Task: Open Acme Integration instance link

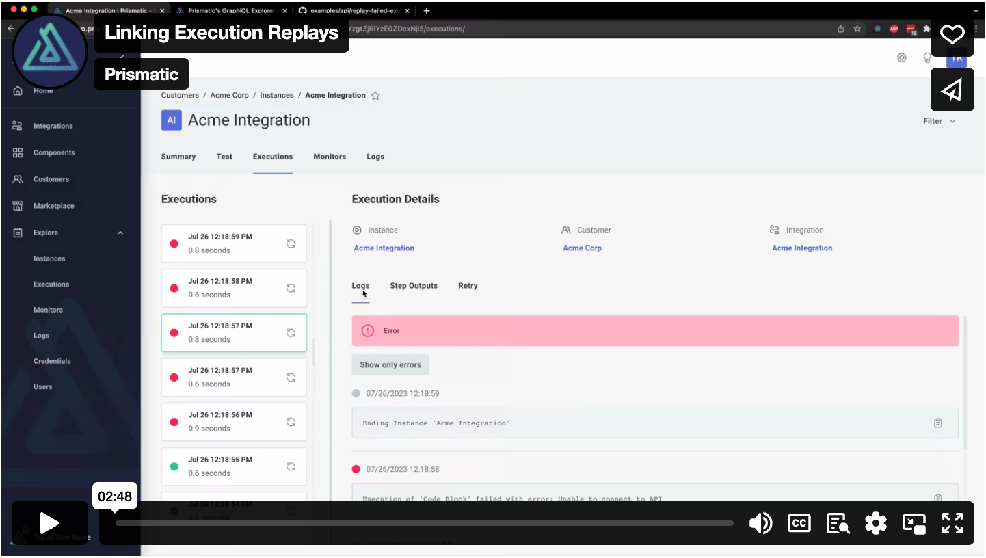Action: click(384, 248)
